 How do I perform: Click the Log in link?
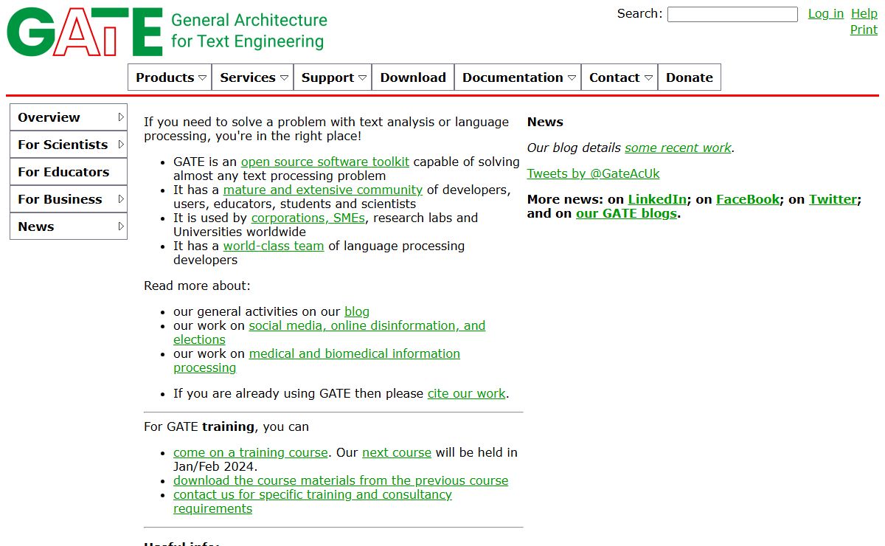point(826,13)
